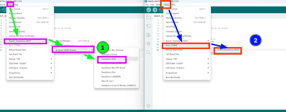
Task: Choose Upload SSL Root Certificates in left menu
Action: coord(30,36)
